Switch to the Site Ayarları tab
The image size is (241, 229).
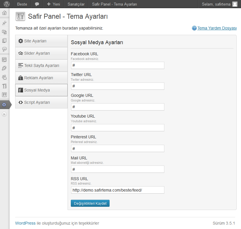(41, 41)
